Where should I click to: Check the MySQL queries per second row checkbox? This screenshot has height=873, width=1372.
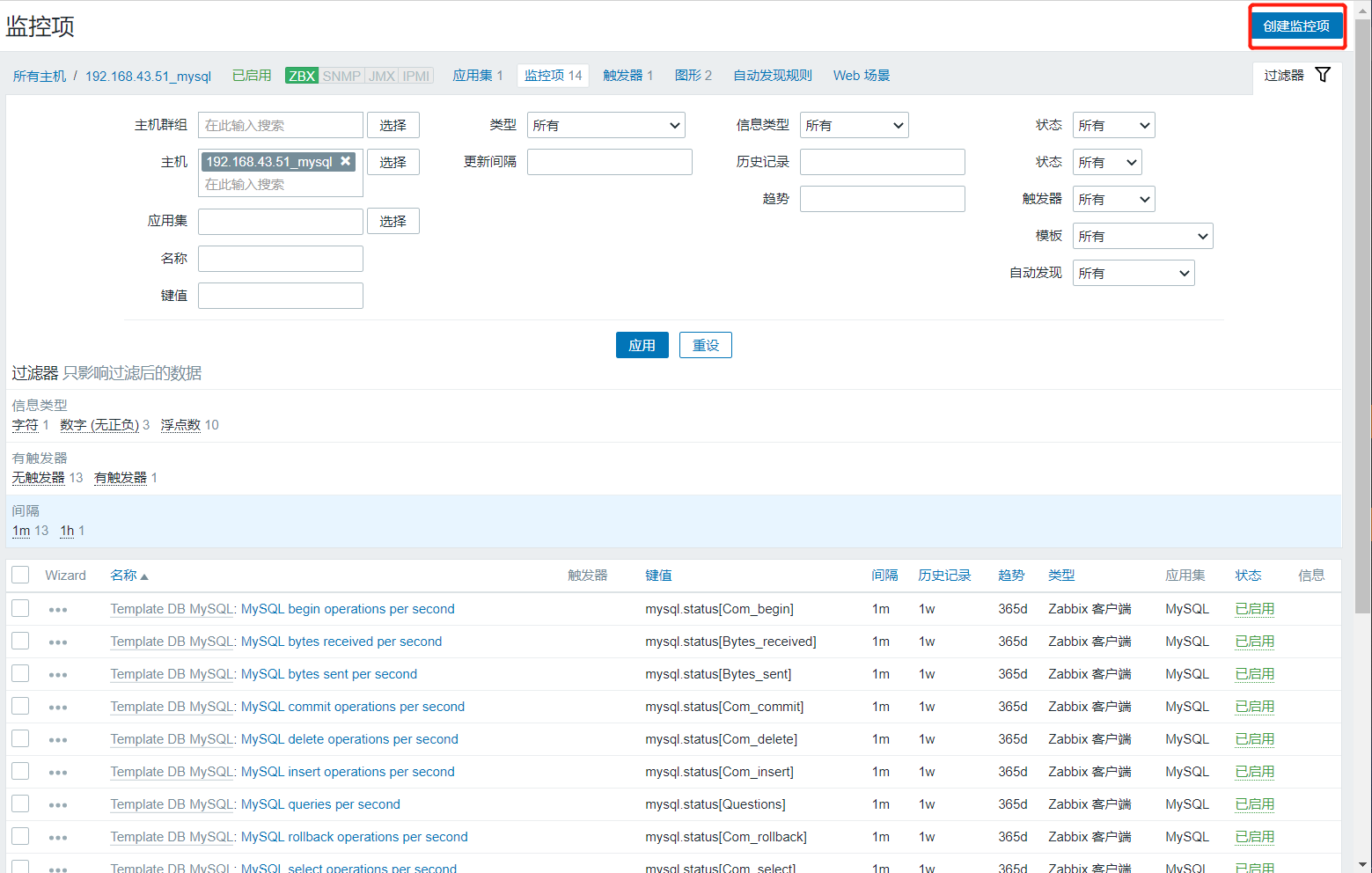click(20, 803)
